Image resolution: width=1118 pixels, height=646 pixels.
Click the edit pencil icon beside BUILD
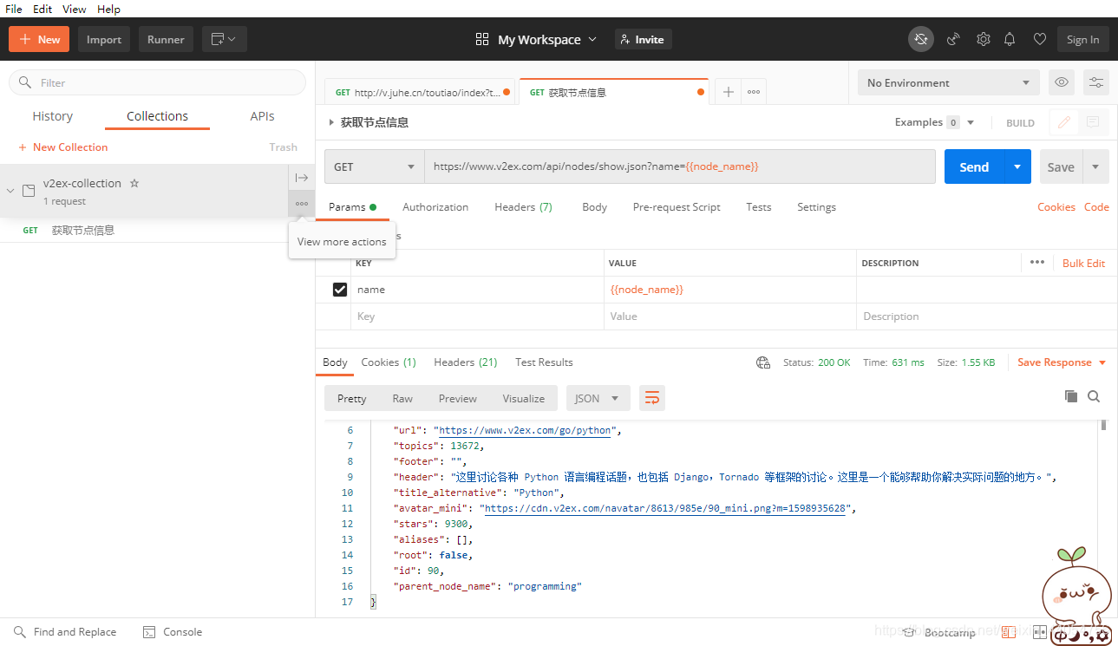point(1063,122)
